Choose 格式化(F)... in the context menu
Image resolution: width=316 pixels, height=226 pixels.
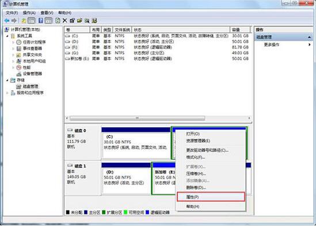click(211, 158)
